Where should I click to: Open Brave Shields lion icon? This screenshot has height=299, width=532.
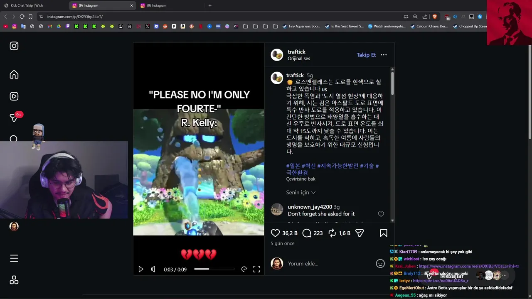click(x=435, y=17)
